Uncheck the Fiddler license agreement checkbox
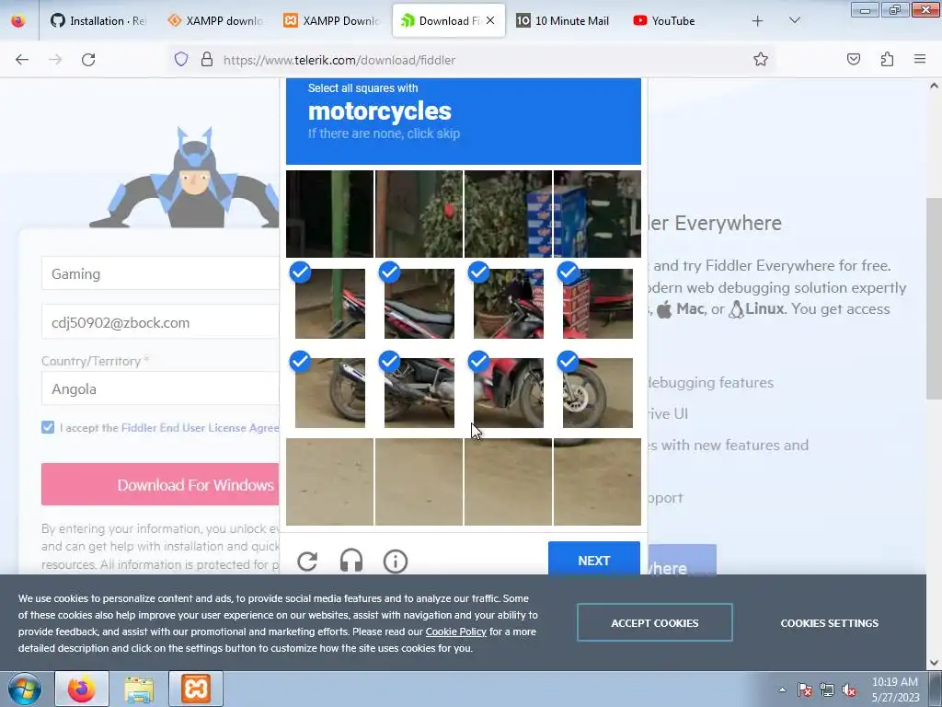 [48, 427]
